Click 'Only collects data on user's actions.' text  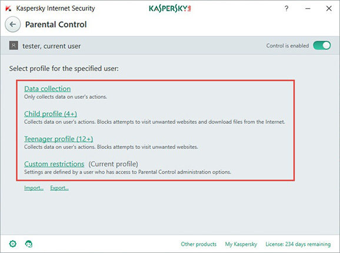coord(65,96)
